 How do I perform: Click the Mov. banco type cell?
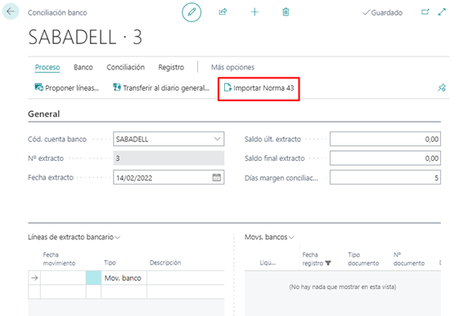coord(124,278)
